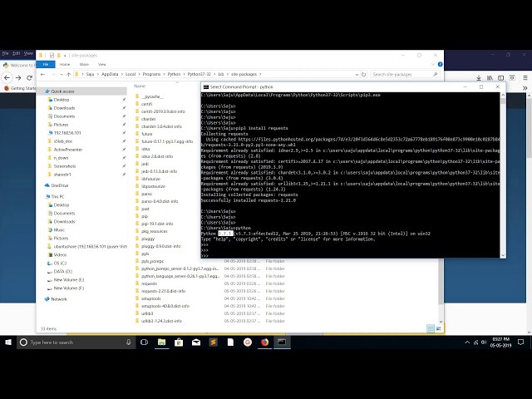The height and width of the screenshot is (399, 532).
Task: Click Lib in the address breadcrumb
Action: click(x=221, y=74)
